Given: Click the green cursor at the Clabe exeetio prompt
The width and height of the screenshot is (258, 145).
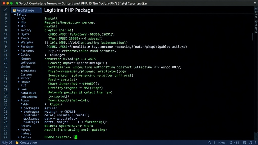Looking at the screenshot, I should click(76, 137).
